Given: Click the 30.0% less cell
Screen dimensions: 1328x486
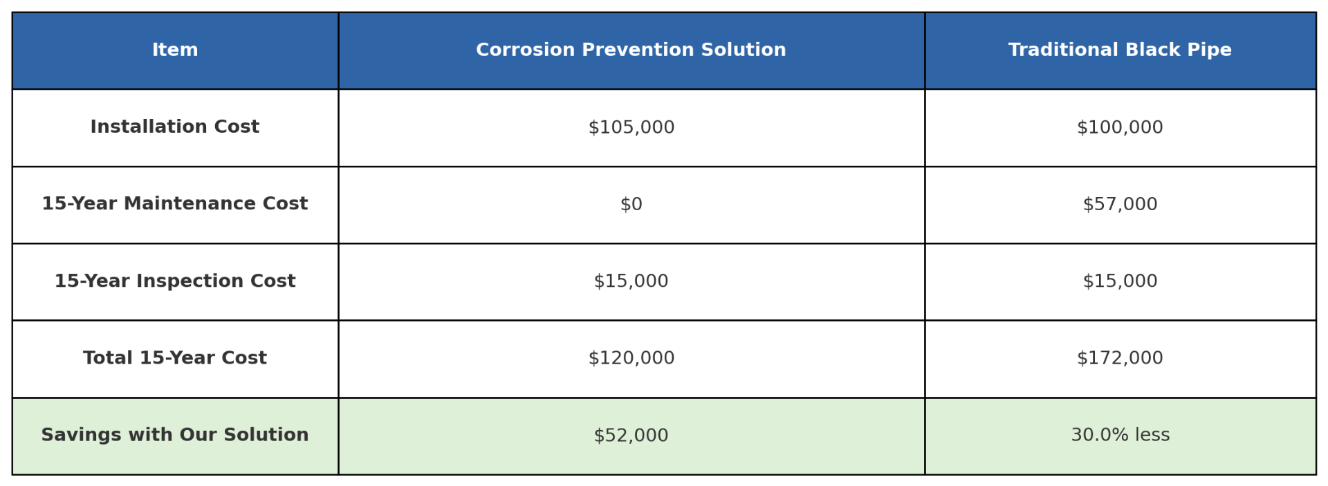Looking at the screenshot, I should click(x=1120, y=436).
